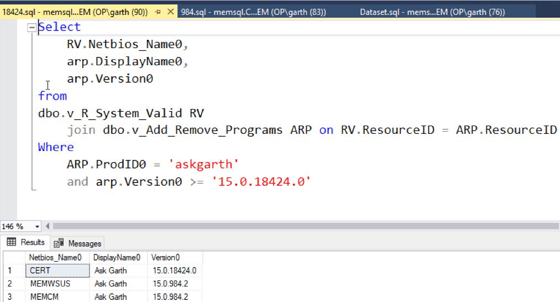560x302 pixels.
Task: Select row header 2 in results
Action: pyautogui.click(x=14, y=284)
